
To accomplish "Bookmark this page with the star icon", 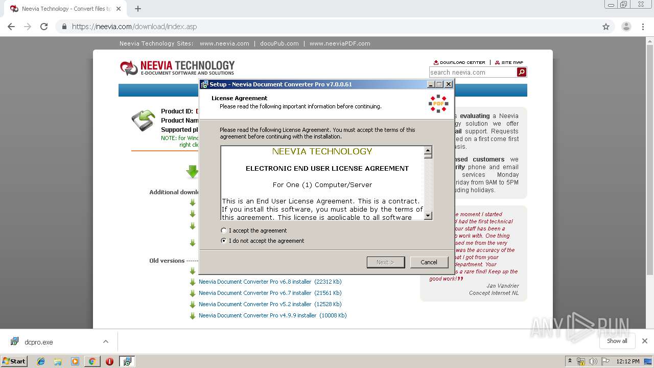I will click(606, 27).
